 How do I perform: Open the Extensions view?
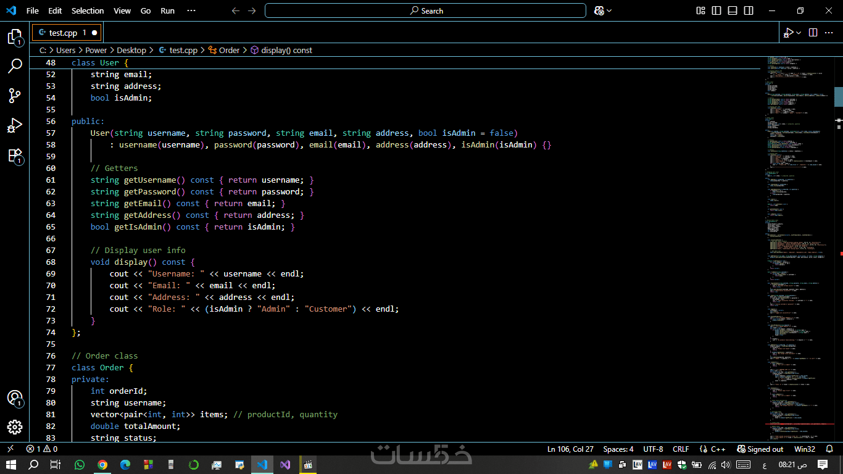15,155
